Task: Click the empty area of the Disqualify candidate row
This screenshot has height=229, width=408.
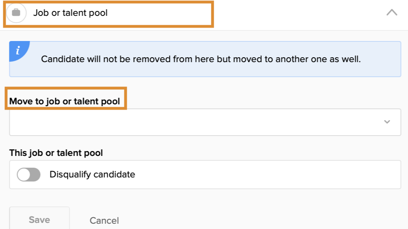Action: [264, 175]
